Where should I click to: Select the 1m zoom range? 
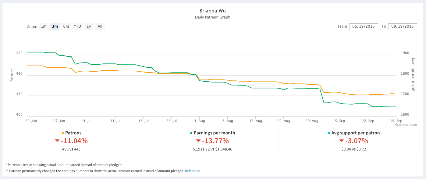pos(44,26)
